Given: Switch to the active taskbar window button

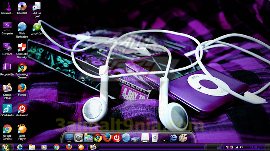Looking at the screenshot, I should point(93,147).
